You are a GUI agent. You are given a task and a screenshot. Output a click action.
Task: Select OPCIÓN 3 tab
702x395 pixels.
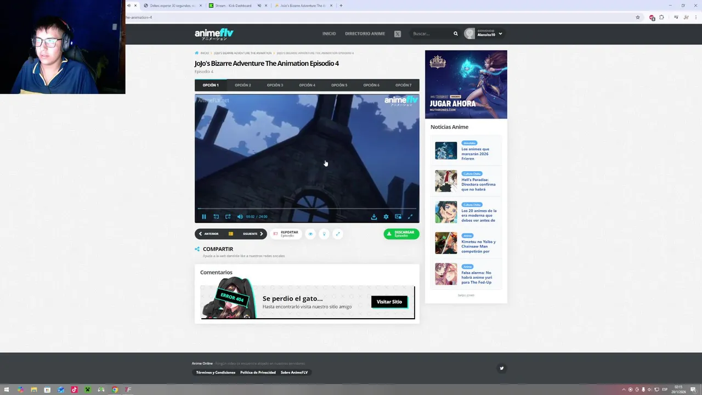click(275, 85)
